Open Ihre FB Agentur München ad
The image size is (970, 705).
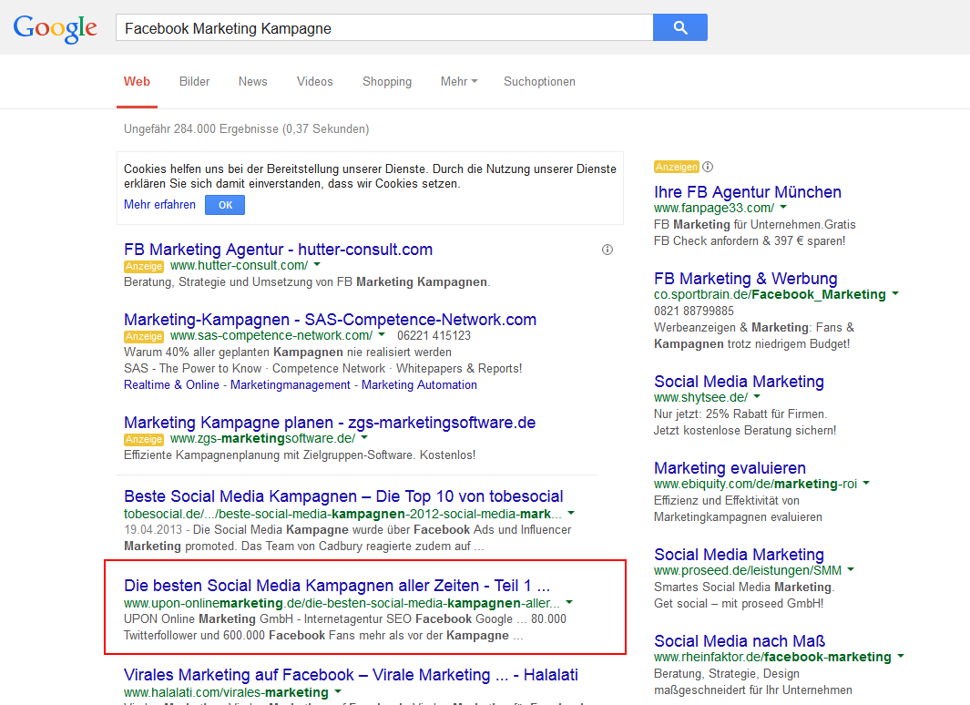(x=747, y=192)
